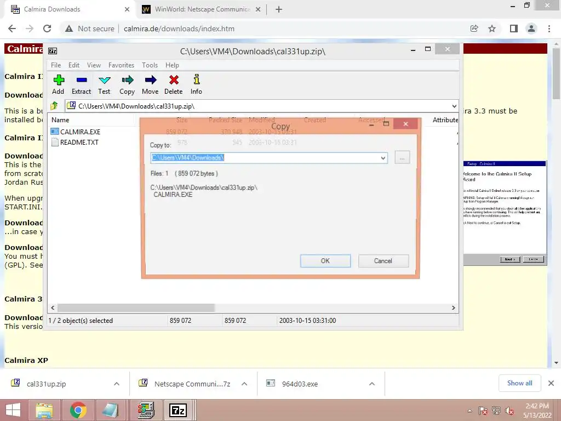Open cal331up.zip download item
The width and height of the screenshot is (561, 421).
click(46, 384)
